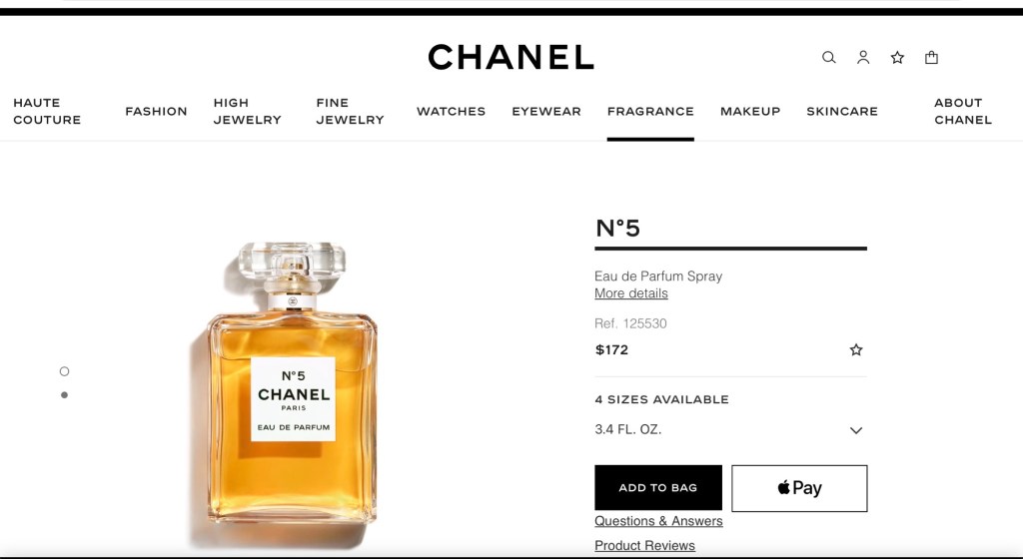The image size is (1023, 559).
Task: Expand the 3.4 FL. OZ. size dropdown
Action: coord(730,430)
